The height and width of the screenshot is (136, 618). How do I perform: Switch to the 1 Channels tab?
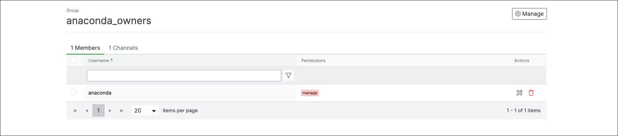pos(123,48)
